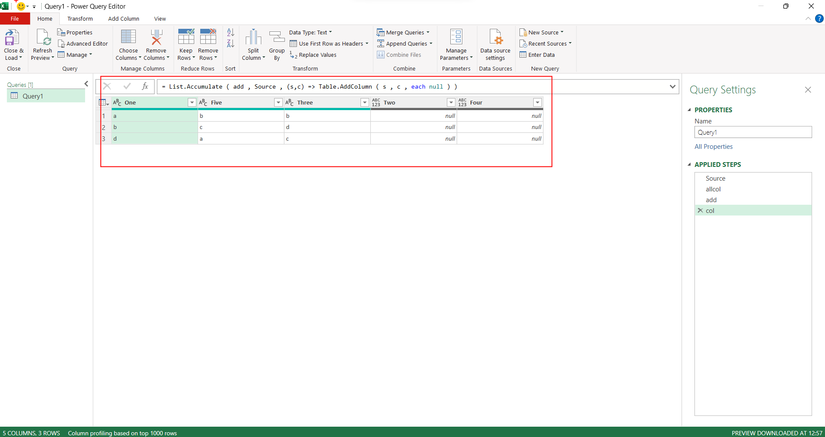Open the Data Type: Text dropdown
Screen dimensions: 825x437
[311, 32]
